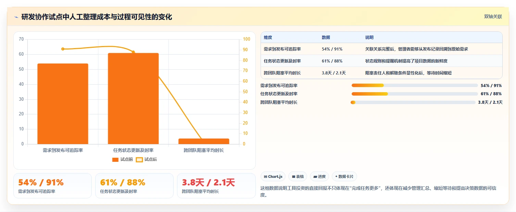Select the 表格 tag

click(298, 176)
